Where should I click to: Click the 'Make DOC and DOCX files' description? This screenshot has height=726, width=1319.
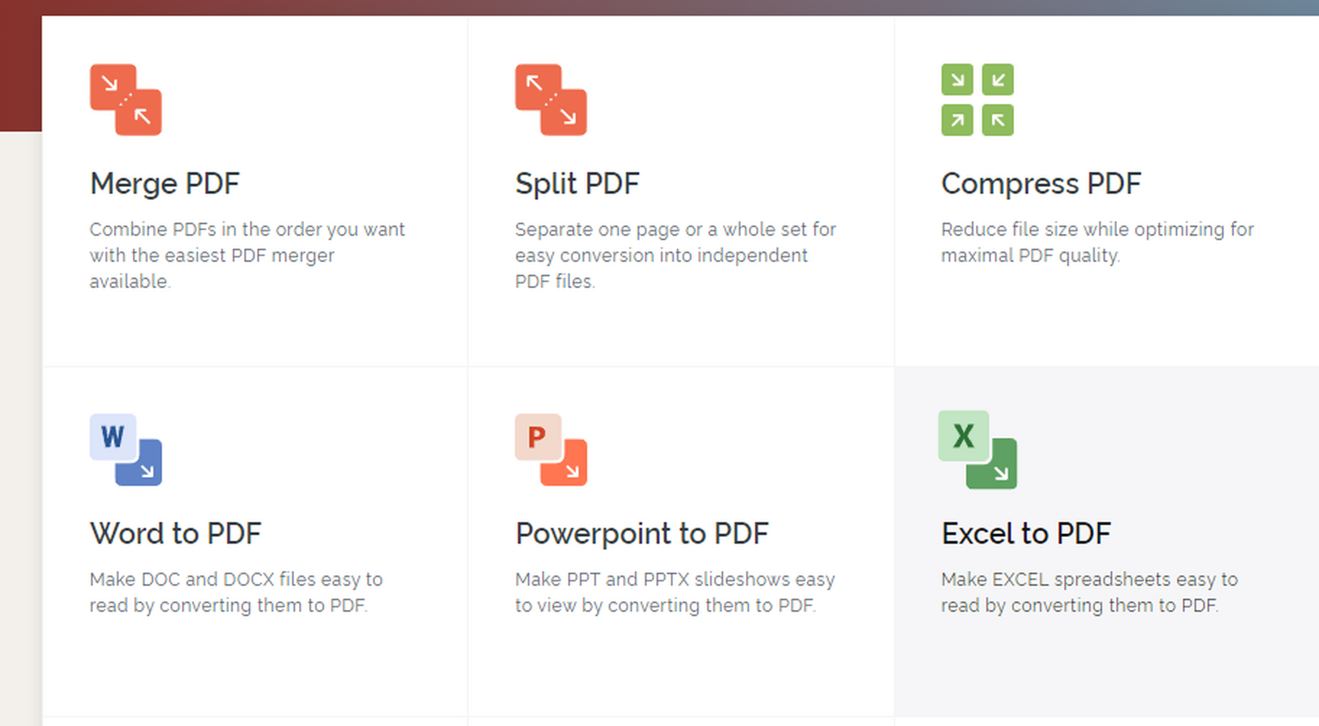(236, 592)
